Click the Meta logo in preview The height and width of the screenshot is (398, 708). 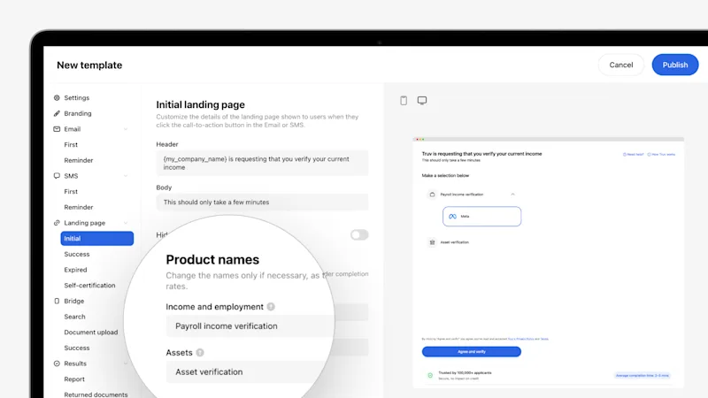[452, 217]
